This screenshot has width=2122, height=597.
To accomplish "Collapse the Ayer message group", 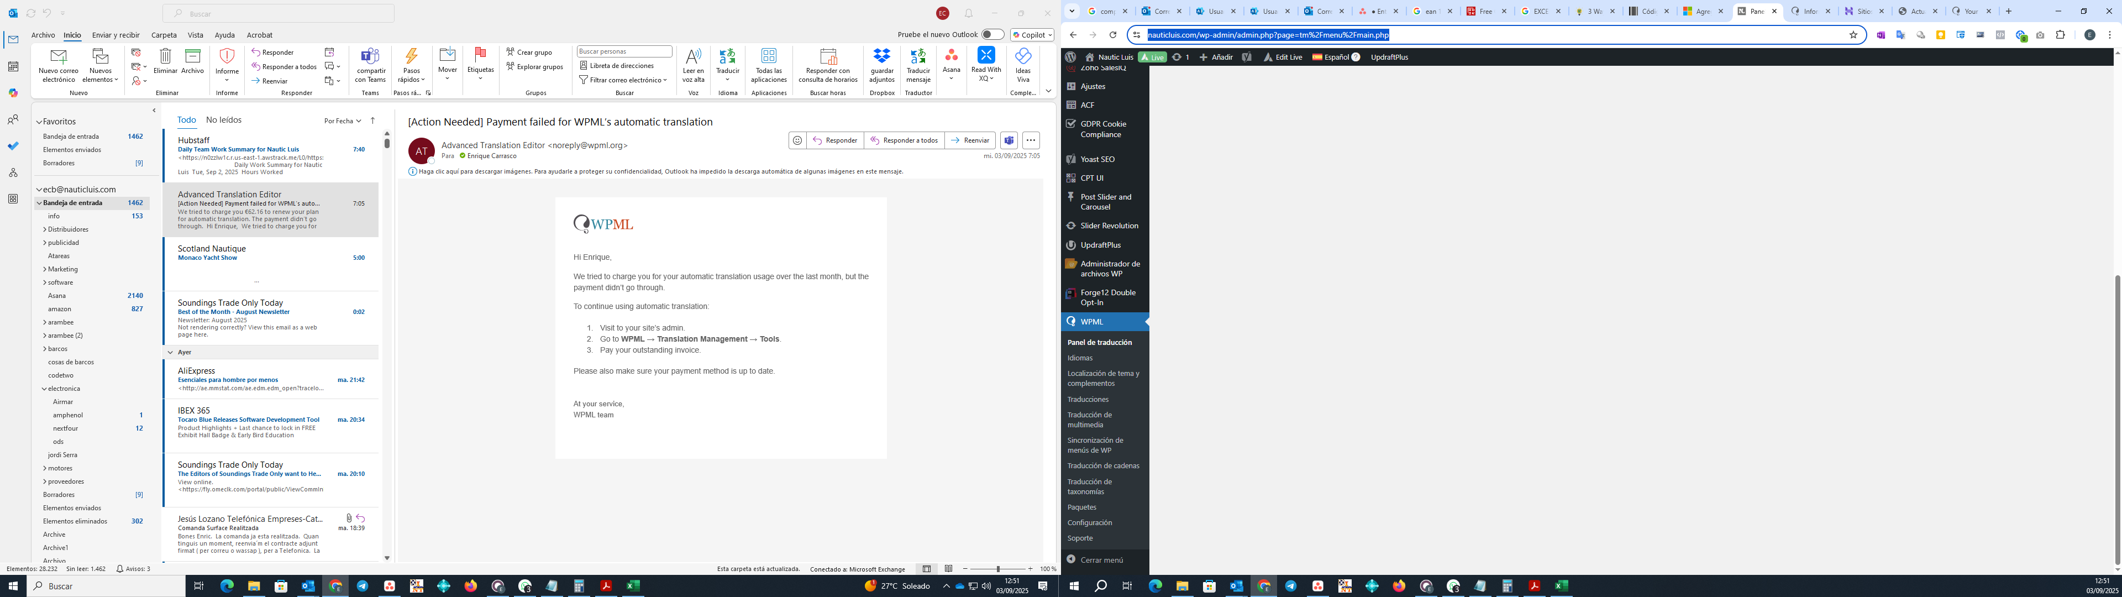I will pyautogui.click(x=171, y=352).
